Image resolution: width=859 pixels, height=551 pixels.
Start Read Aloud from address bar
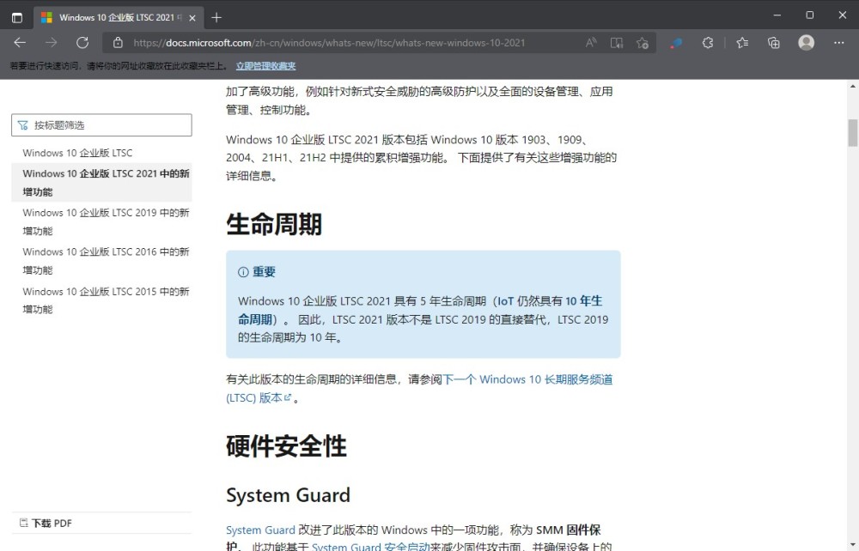pos(591,43)
